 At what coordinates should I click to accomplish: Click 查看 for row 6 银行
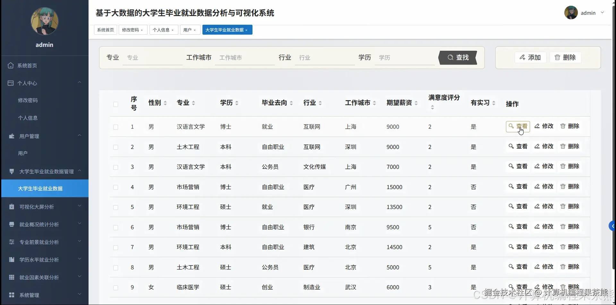[518, 227]
